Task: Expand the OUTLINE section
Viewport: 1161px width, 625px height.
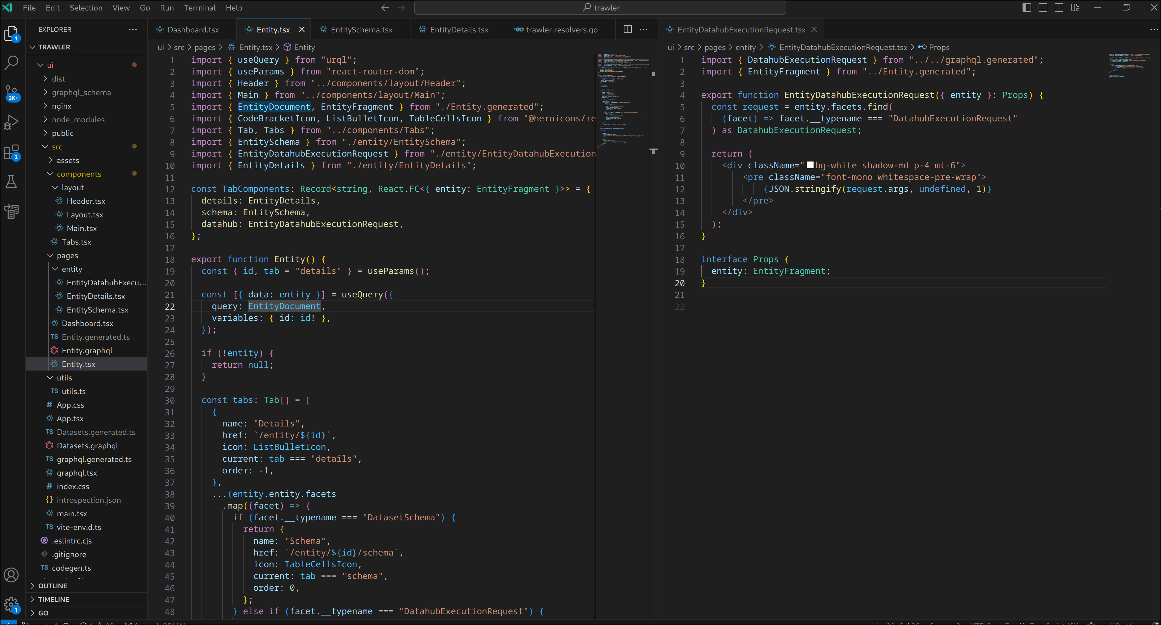Action: click(x=52, y=586)
